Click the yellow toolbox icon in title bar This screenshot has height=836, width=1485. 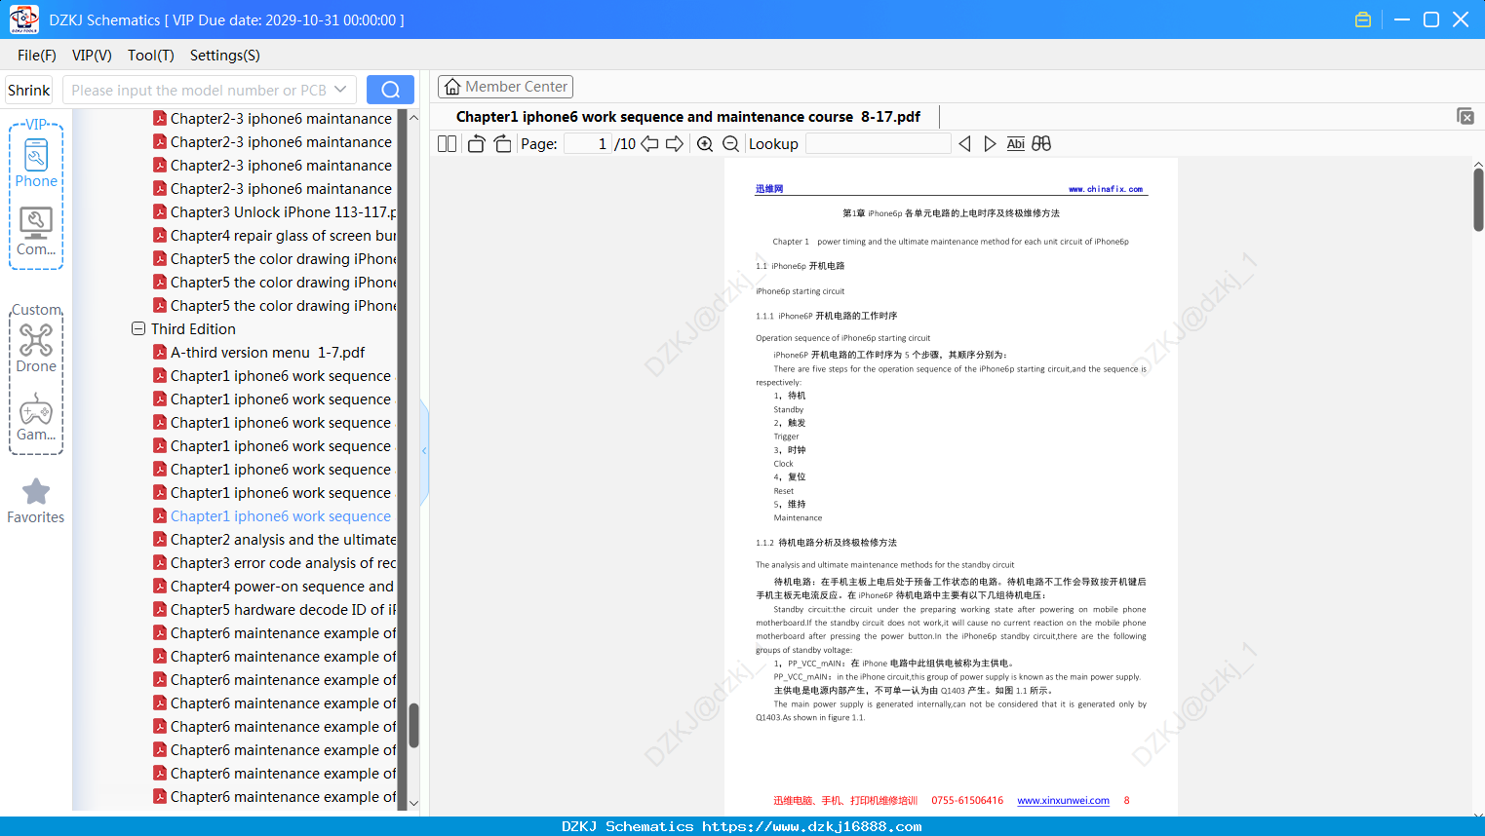click(x=1363, y=19)
